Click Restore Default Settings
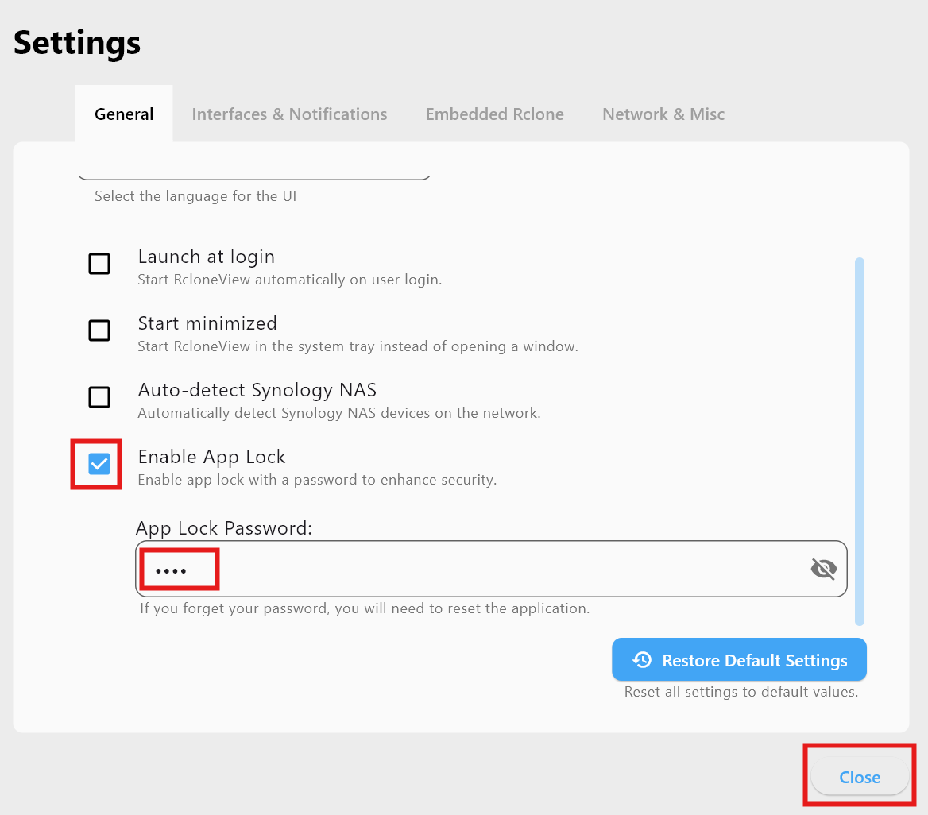The width and height of the screenshot is (928, 815). click(739, 659)
